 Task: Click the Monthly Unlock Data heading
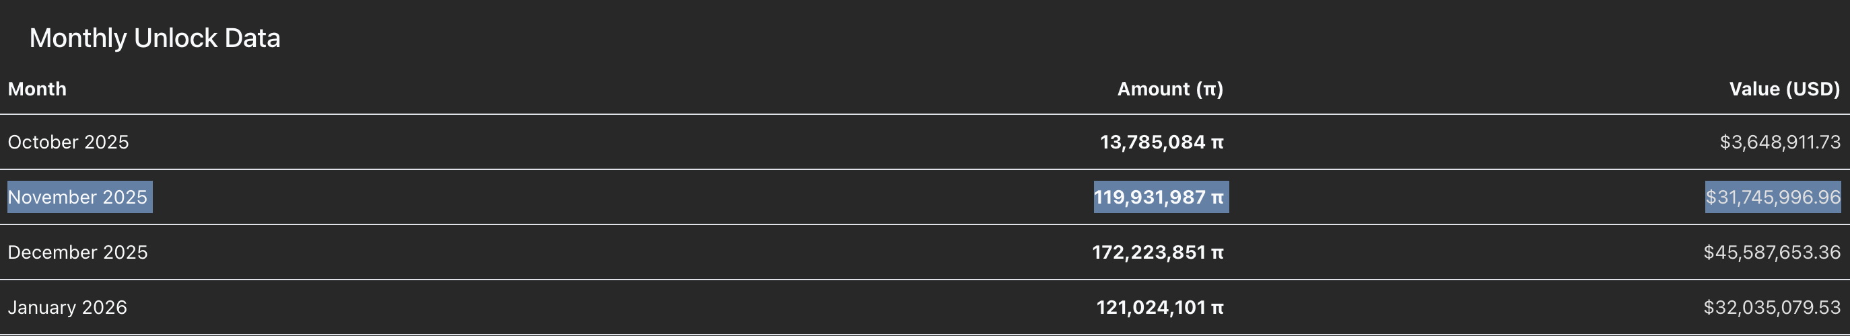(x=154, y=38)
